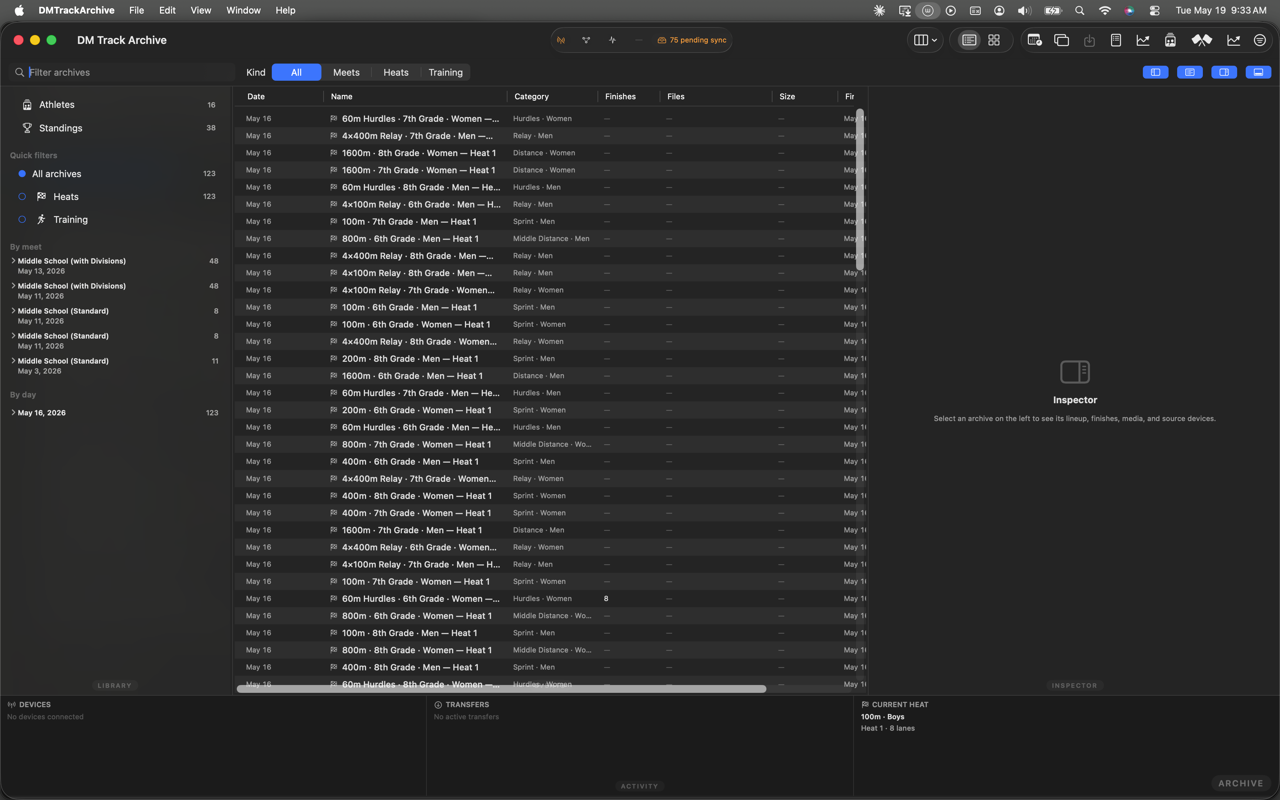The height and width of the screenshot is (800, 1280).
Task: Click the waveform activity status icon
Action: 612,40
